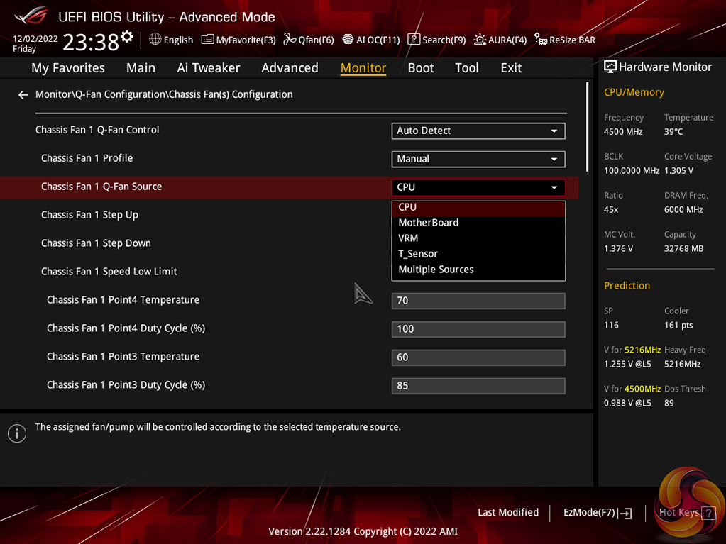Expand Chassis Fan 1 Q-Fan Control dropdown
Viewport: 726px width, 544px height.
click(478, 131)
